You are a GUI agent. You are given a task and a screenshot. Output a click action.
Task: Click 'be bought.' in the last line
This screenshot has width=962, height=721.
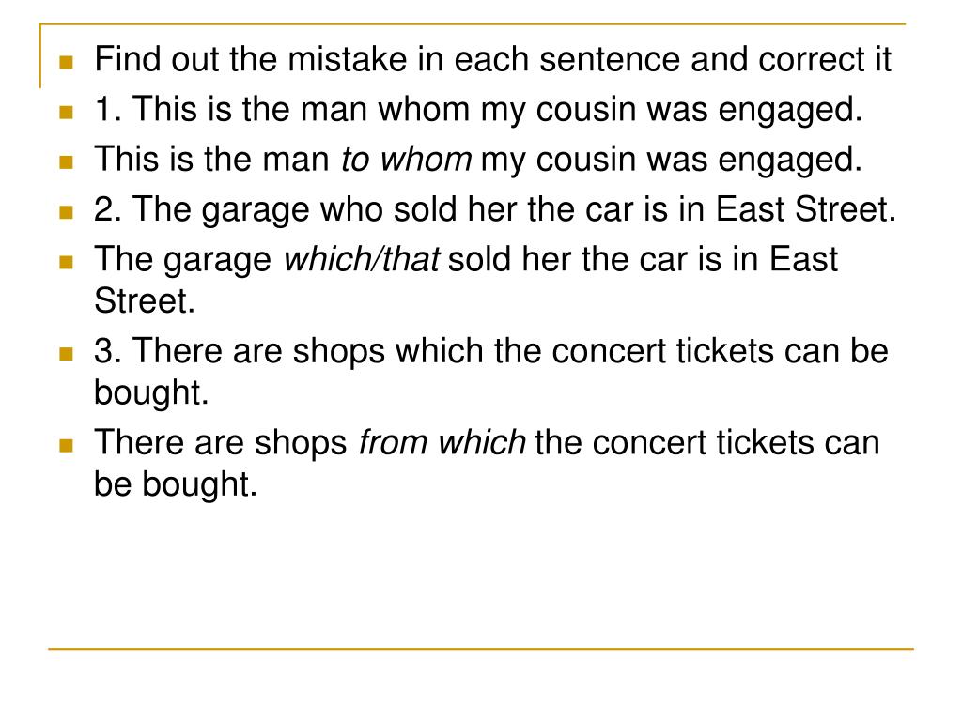(x=176, y=484)
